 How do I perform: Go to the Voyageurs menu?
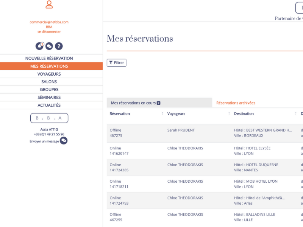[x=49, y=74]
